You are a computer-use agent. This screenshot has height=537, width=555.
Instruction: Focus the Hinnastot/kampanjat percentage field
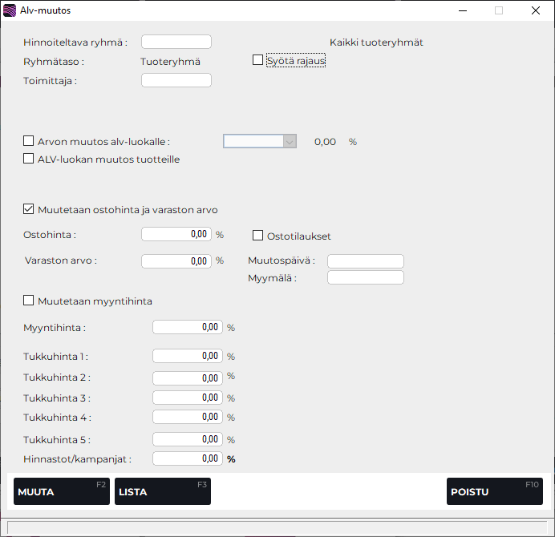[x=187, y=459]
